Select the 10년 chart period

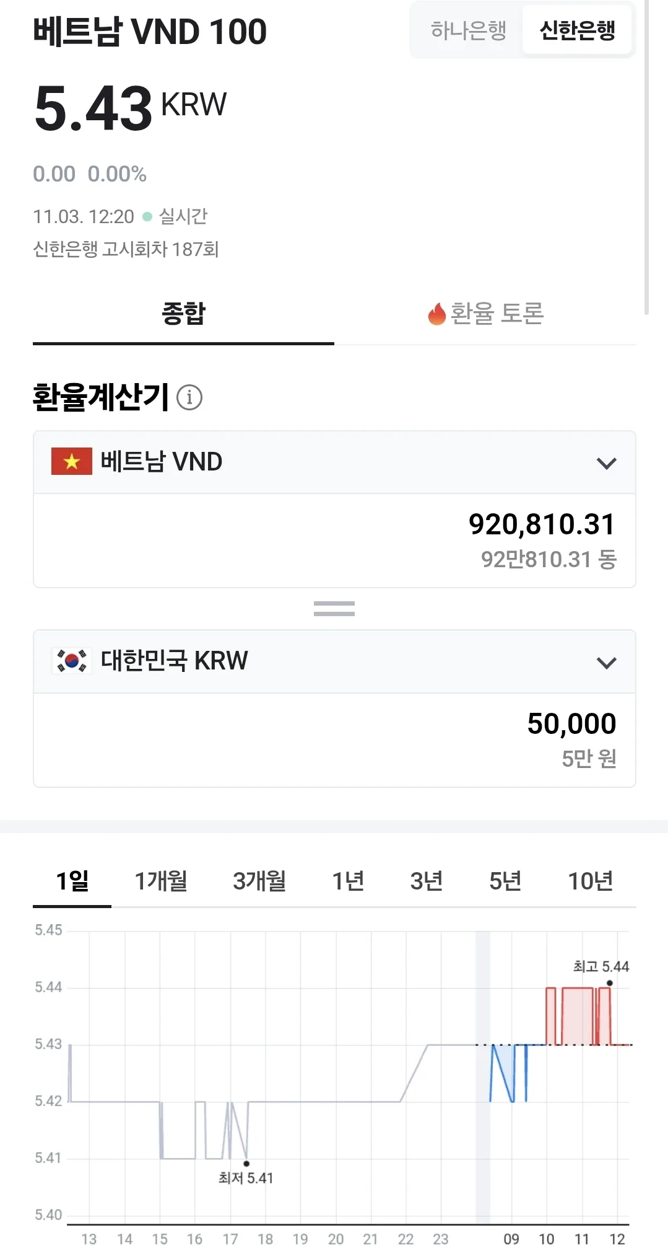591,881
